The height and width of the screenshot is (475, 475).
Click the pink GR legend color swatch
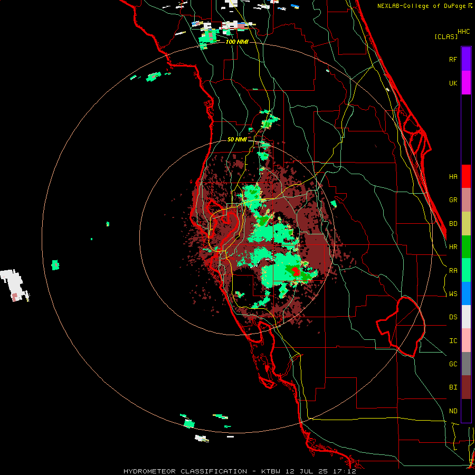pos(466,199)
